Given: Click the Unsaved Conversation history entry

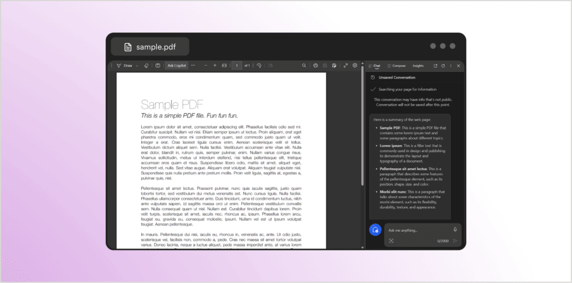Looking at the screenshot, I should tap(397, 77).
